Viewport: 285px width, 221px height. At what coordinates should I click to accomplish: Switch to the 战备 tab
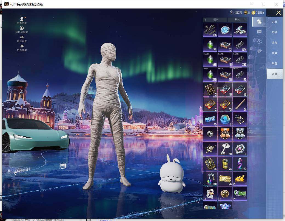[275, 63]
